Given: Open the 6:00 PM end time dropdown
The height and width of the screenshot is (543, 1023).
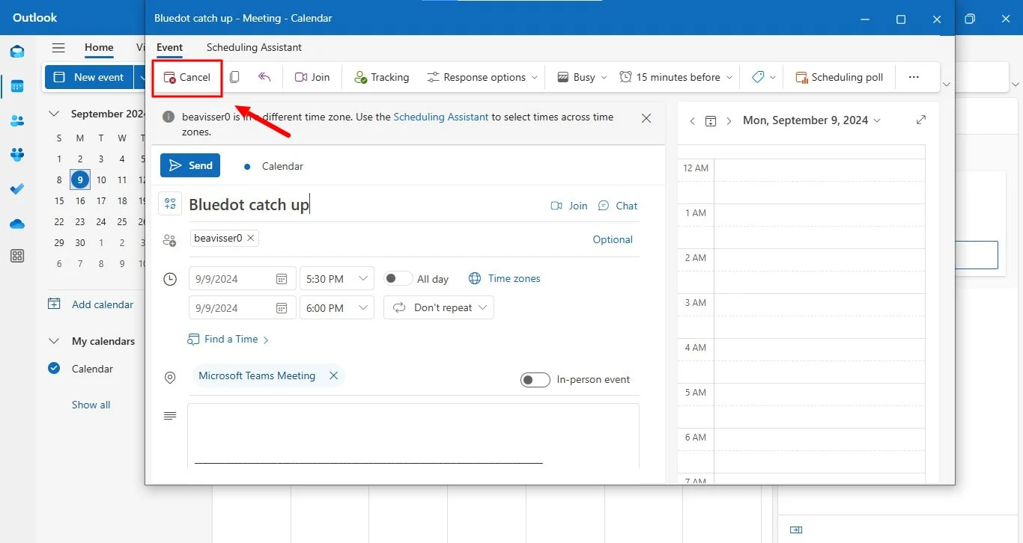Looking at the screenshot, I should tap(336, 308).
